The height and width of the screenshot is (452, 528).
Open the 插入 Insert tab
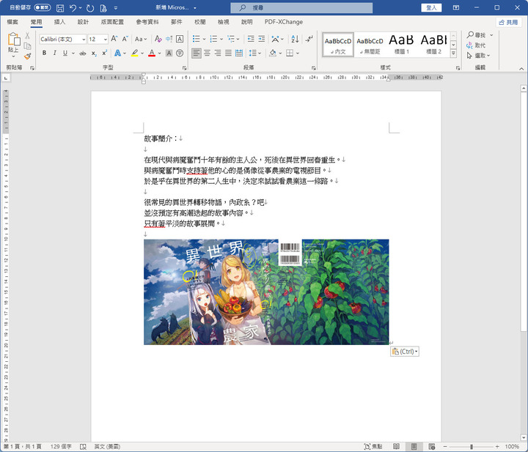[x=59, y=22]
